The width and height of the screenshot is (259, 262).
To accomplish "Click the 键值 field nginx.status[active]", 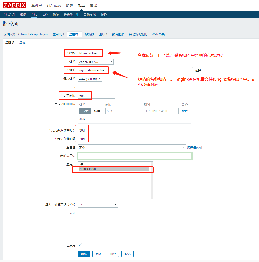I will 135,70.
